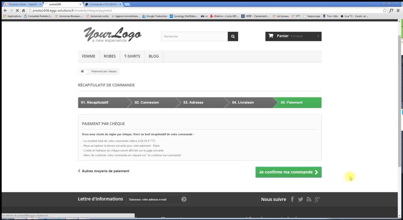Open the Facebook follow icon
Viewport: 403px width, 220px height.
click(x=292, y=199)
